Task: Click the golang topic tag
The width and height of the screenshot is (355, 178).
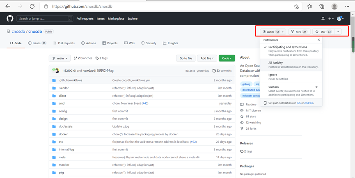Action: click(x=246, y=84)
